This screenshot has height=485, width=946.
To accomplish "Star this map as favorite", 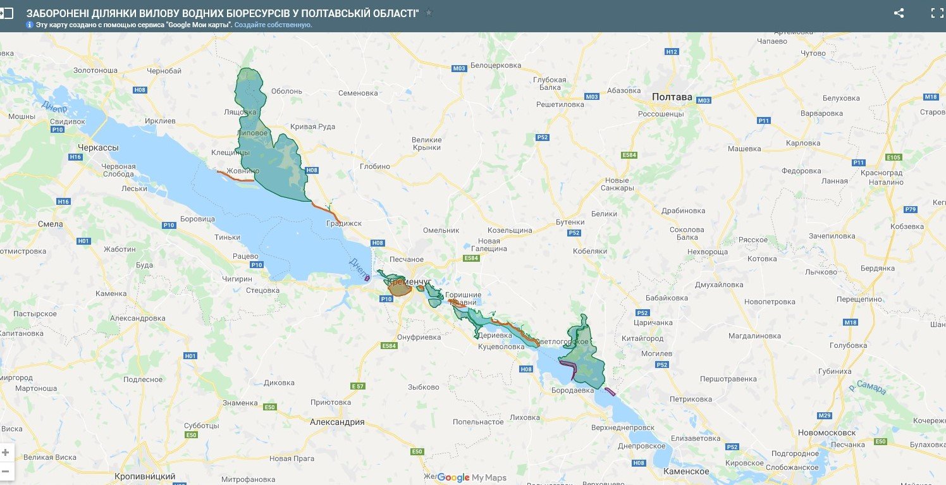I will coord(429,13).
